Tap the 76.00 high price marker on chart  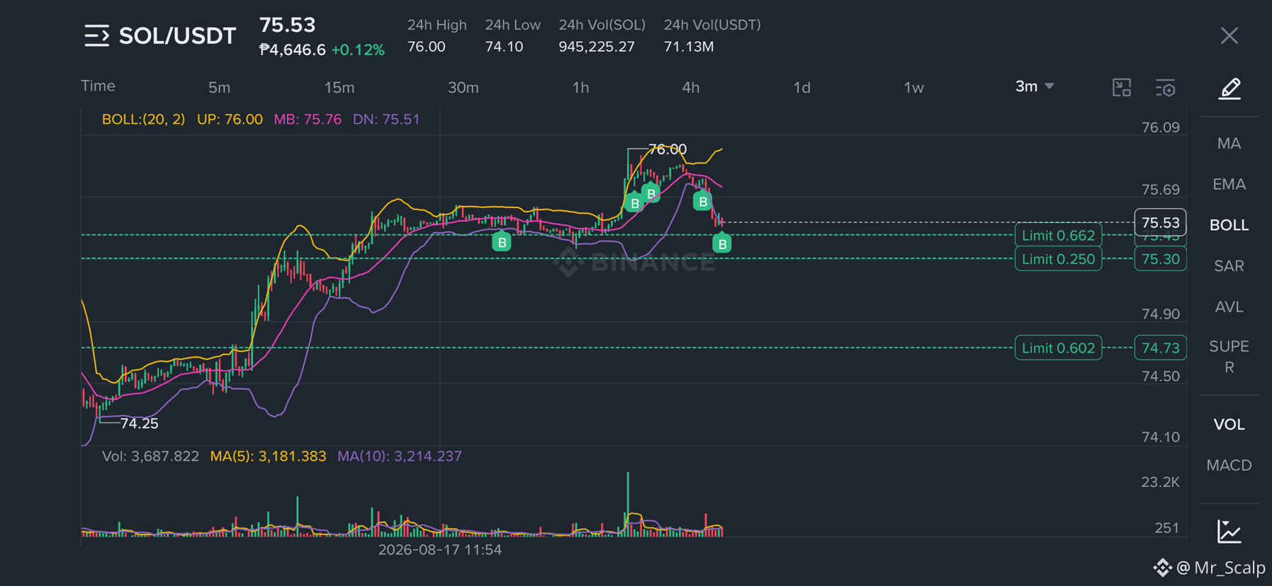pyautogui.click(x=668, y=149)
